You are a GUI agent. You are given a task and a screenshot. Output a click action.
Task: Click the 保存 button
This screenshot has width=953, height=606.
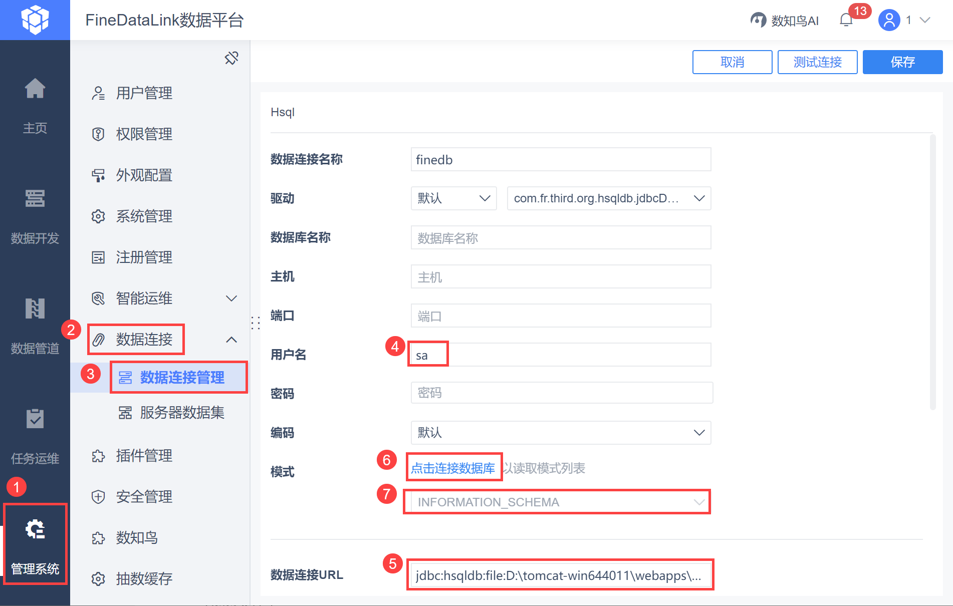point(902,62)
